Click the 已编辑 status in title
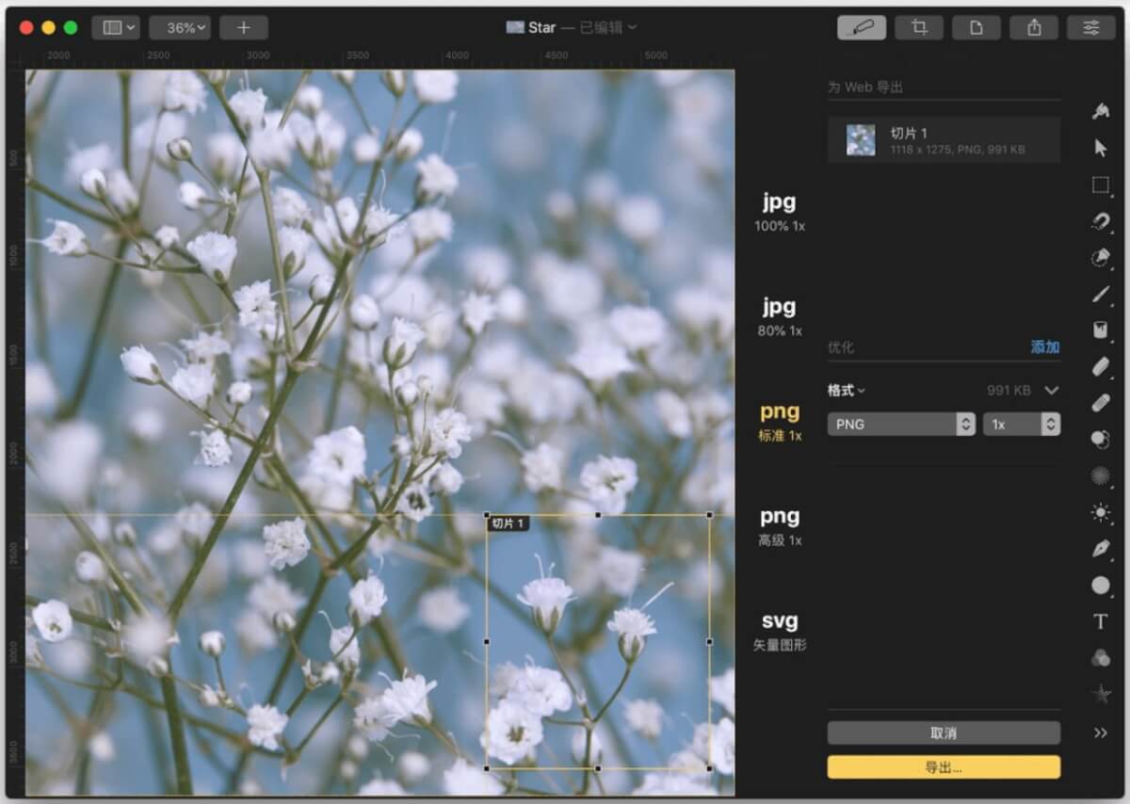Image resolution: width=1130 pixels, height=804 pixels. click(601, 27)
